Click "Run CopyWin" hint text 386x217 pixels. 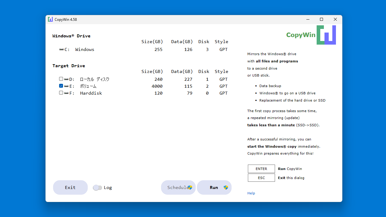[290, 169]
